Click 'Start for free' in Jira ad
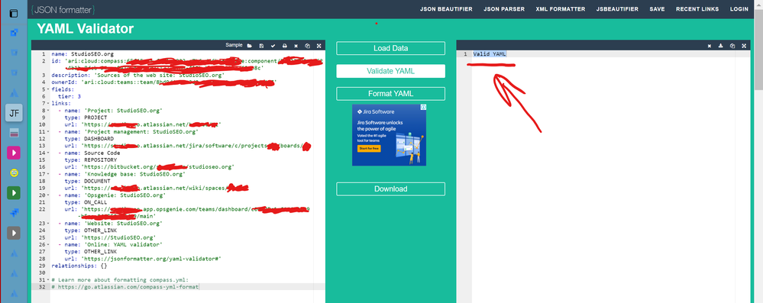The width and height of the screenshot is (763, 303). click(370, 148)
